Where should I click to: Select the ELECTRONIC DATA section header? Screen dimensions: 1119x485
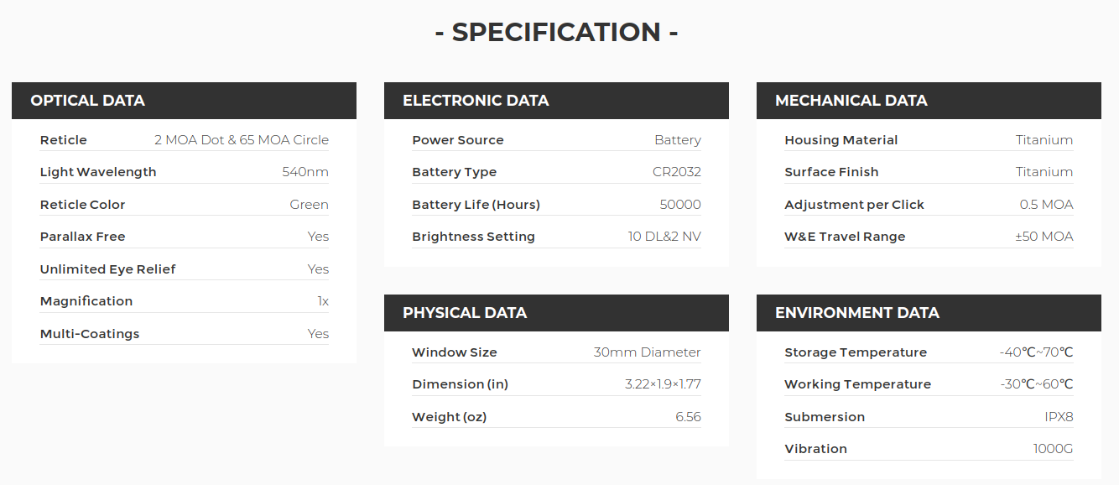click(556, 101)
